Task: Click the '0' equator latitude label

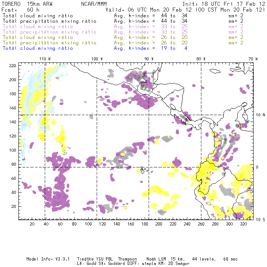Action: (257, 167)
